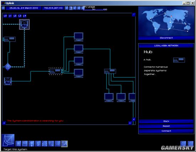The height and width of the screenshot is (152, 196).
Task: Pan the LAN view right with the arrow
Action: click(130, 123)
